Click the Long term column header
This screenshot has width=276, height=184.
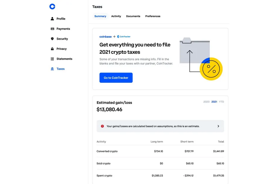[x=157, y=142]
